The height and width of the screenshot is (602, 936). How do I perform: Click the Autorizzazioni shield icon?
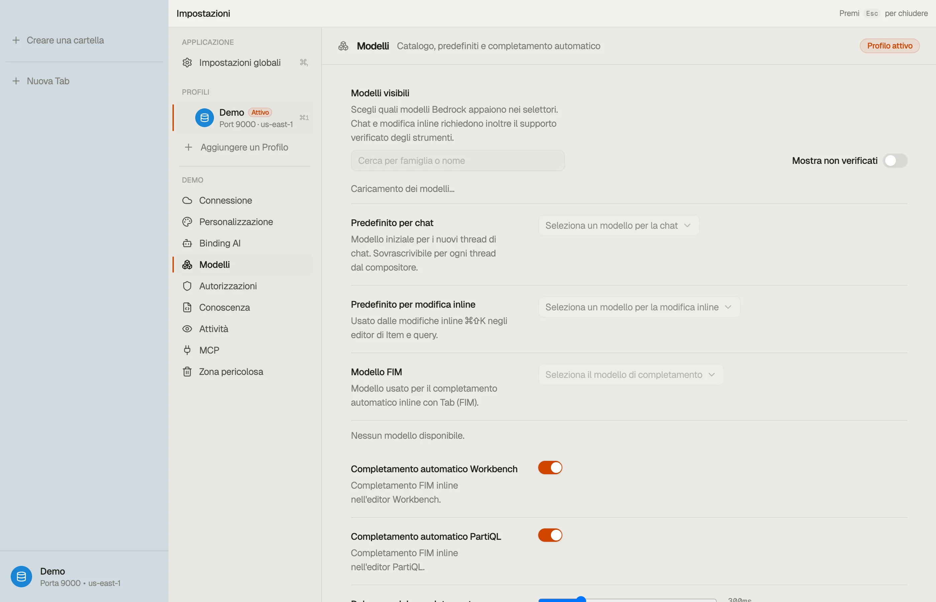click(187, 286)
